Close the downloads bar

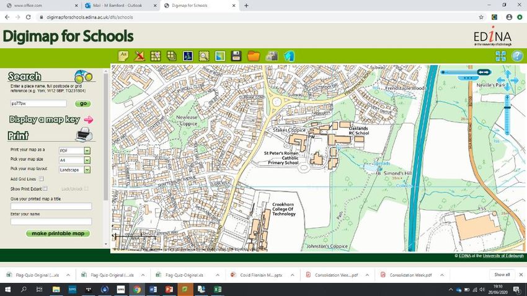[521, 274]
